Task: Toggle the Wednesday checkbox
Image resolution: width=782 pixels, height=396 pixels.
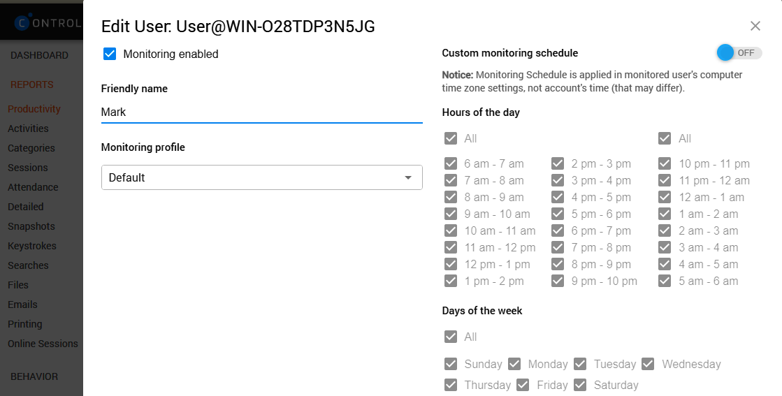Action: [x=648, y=364]
